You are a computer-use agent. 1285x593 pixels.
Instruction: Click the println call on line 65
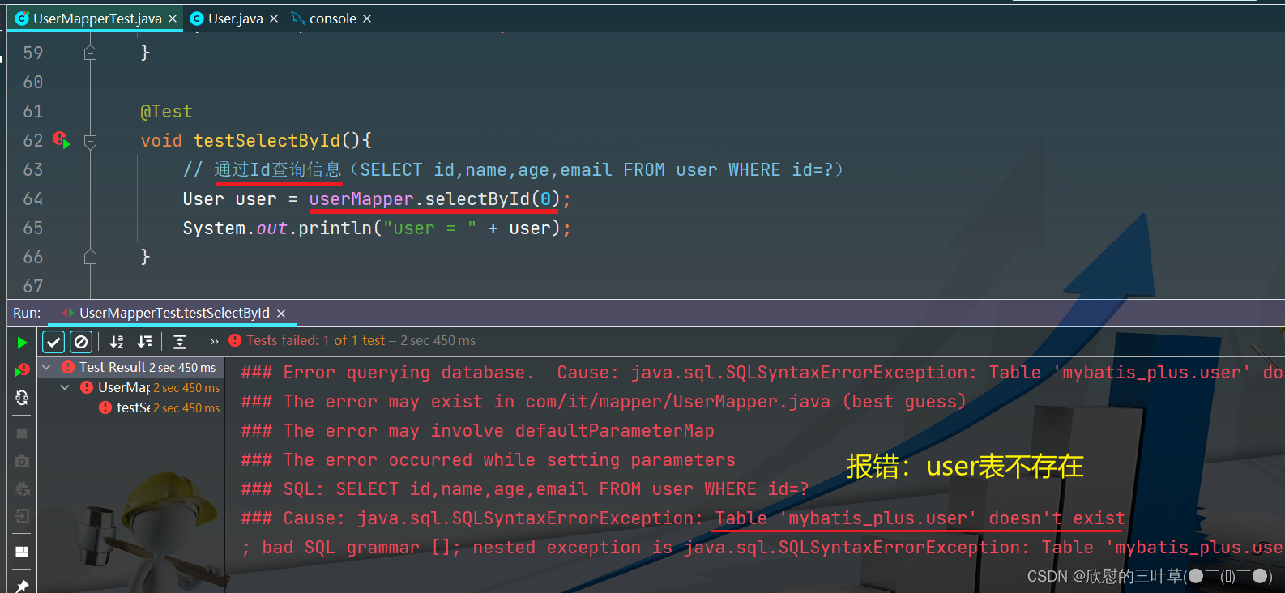pyautogui.click(x=335, y=228)
